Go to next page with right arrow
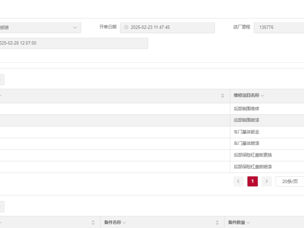 267,181
